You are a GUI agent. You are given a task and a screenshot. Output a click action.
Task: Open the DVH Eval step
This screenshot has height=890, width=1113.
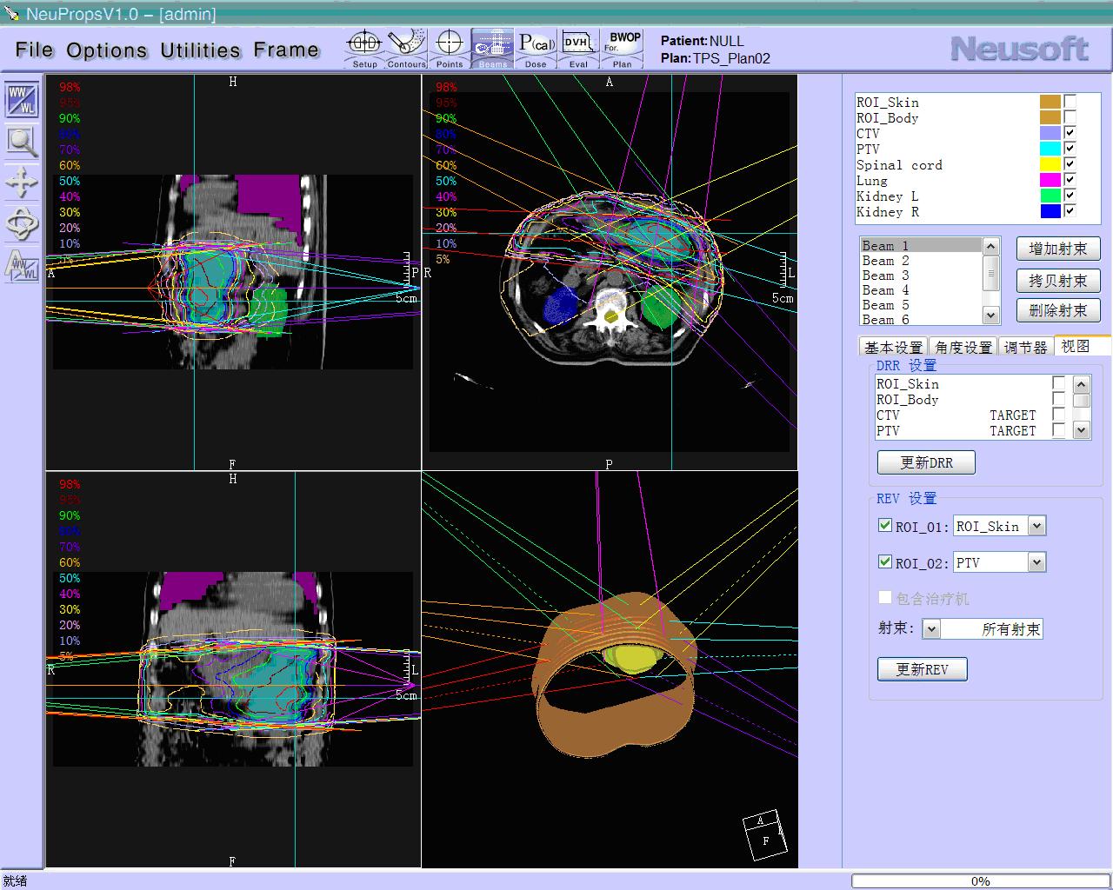(x=578, y=49)
